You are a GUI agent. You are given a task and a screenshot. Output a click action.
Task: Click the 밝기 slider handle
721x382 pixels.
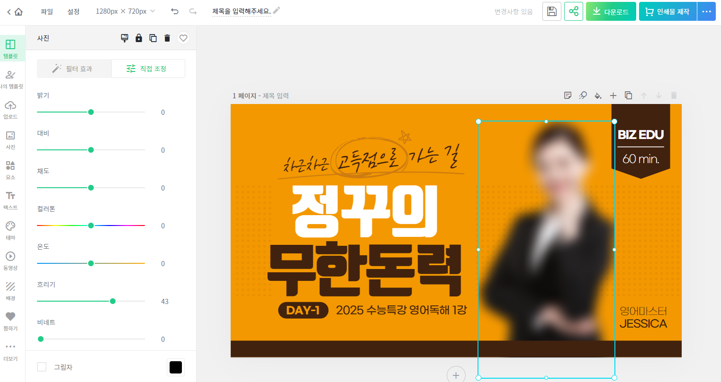click(91, 112)
